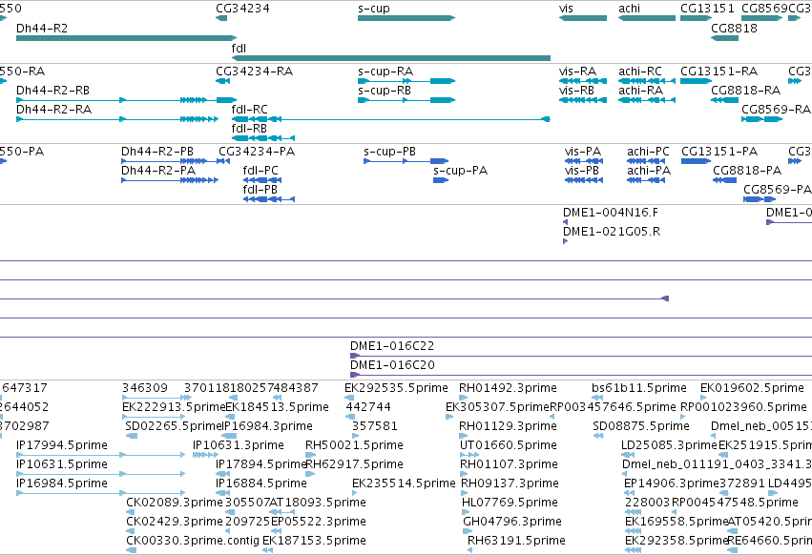Click the RH01492.3prime EST label
The image size is (812, 555).
[508, 388]
